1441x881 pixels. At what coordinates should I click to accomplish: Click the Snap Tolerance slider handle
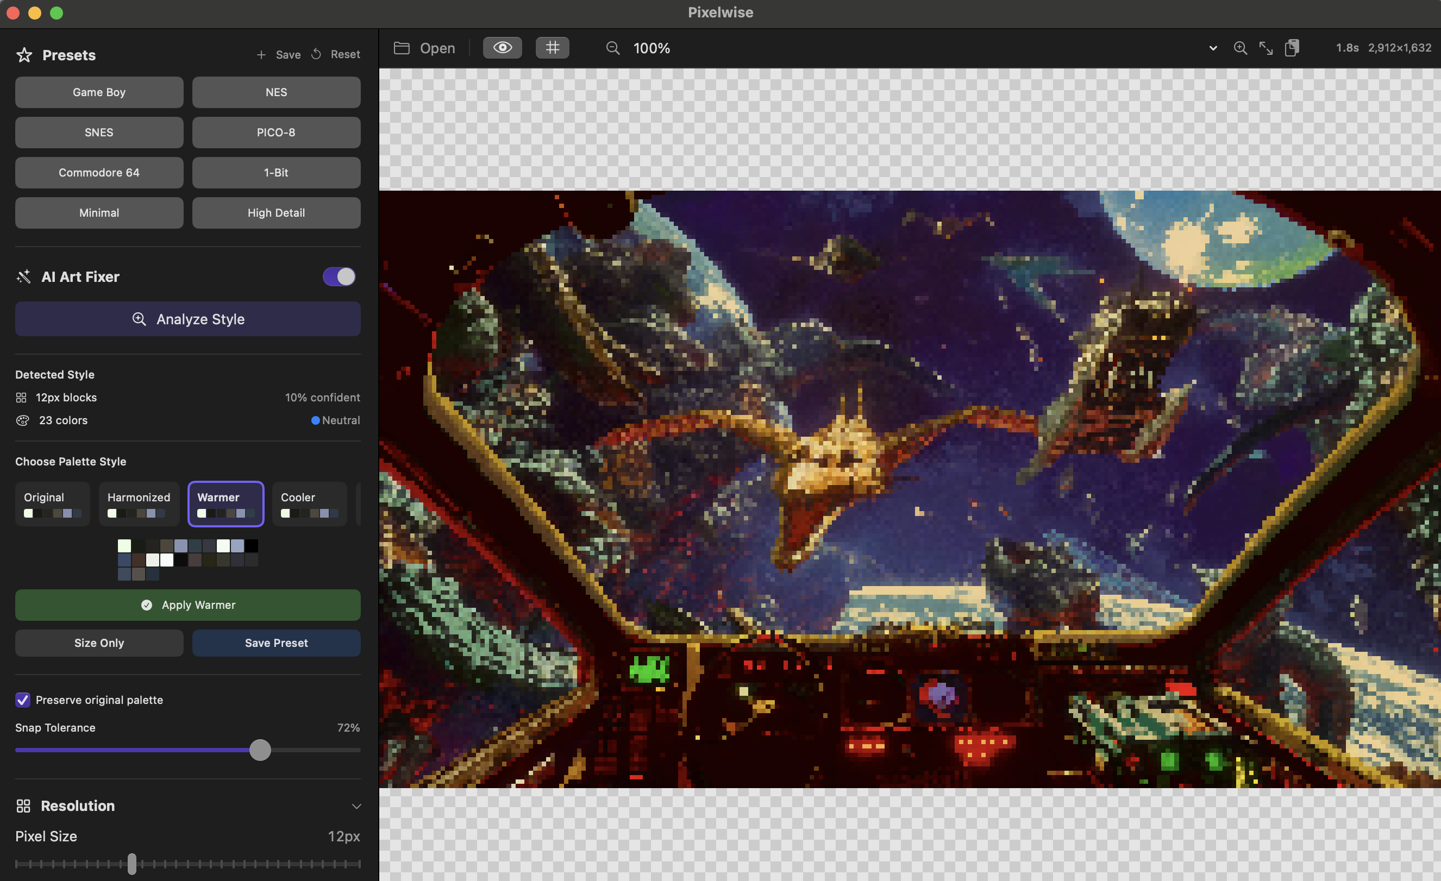tap(260, 750)
